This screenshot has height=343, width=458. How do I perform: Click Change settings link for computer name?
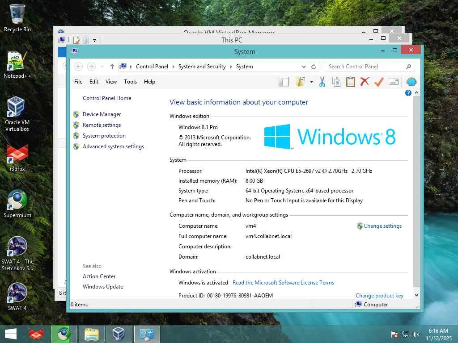click(382, 226)
